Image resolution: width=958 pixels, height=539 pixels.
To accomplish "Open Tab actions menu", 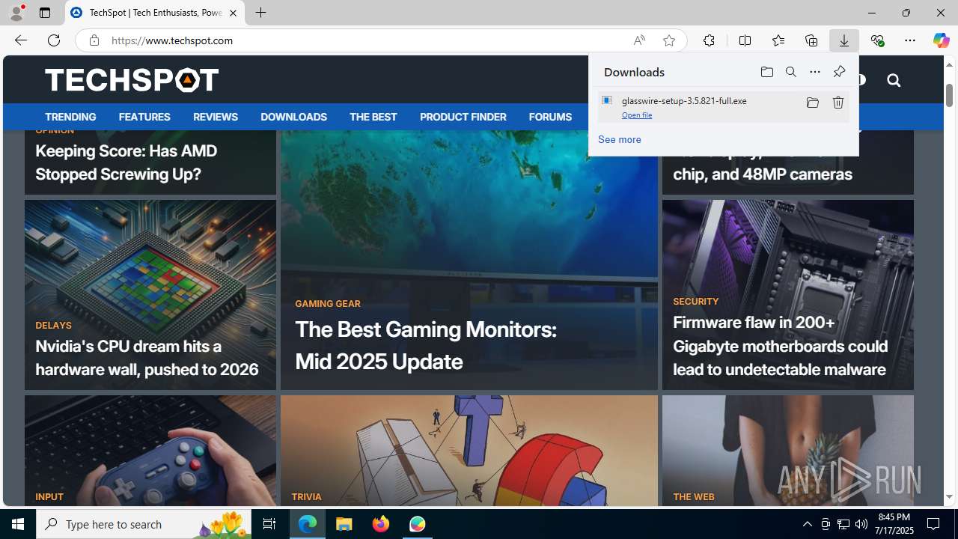I will coord(45,13).
